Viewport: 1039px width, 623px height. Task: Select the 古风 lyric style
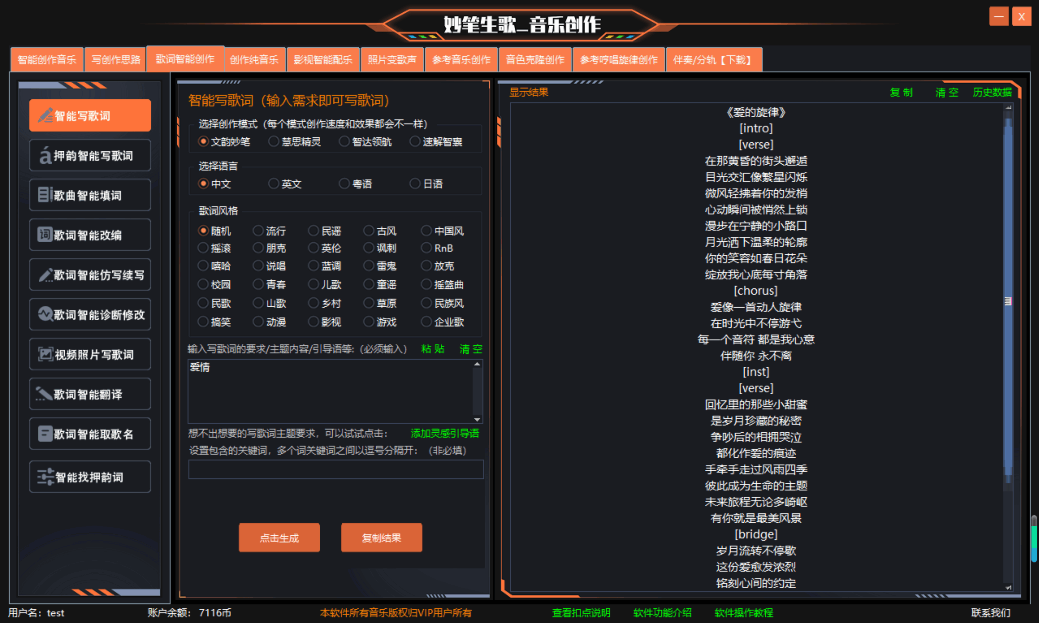[368, 231]
